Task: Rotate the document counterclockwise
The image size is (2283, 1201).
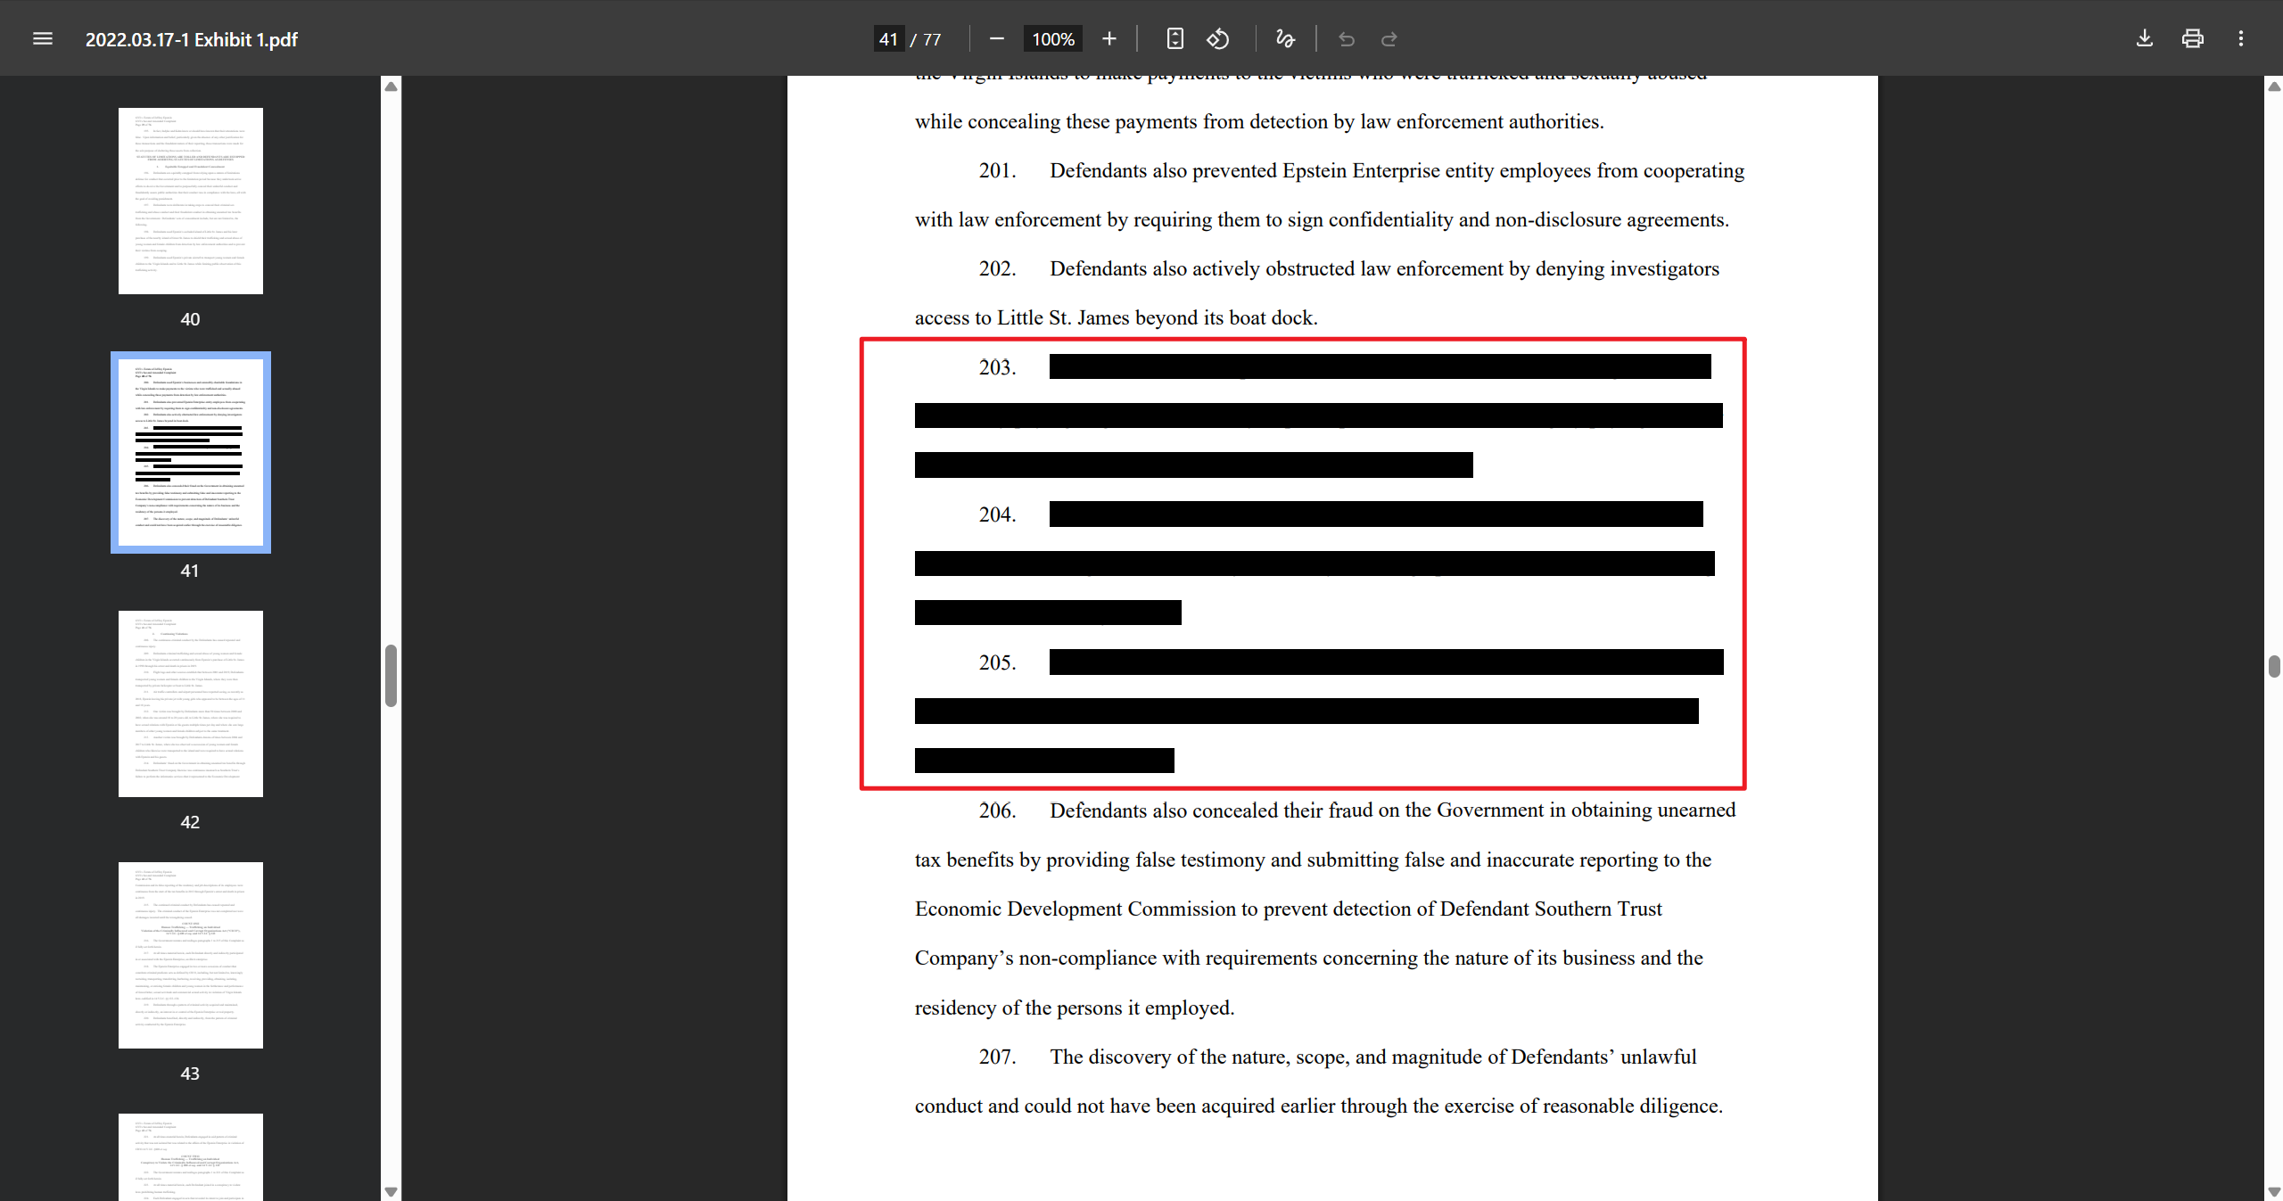Action: pos(1218,38)
